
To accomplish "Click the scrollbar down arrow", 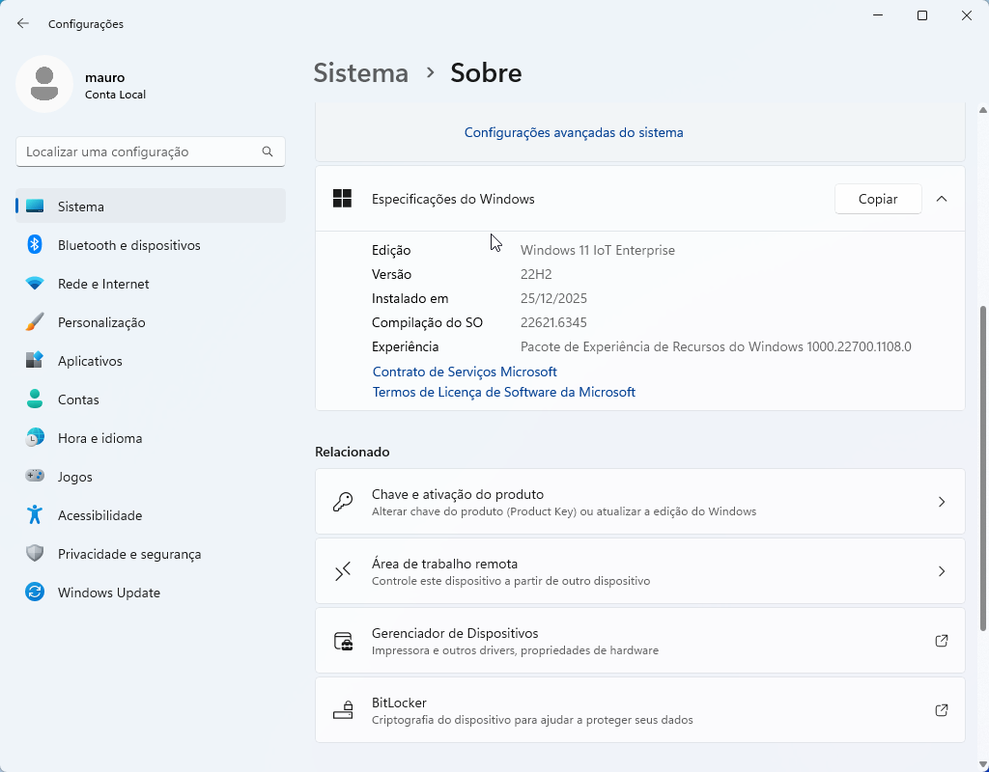I will click(x=982, y=765).
